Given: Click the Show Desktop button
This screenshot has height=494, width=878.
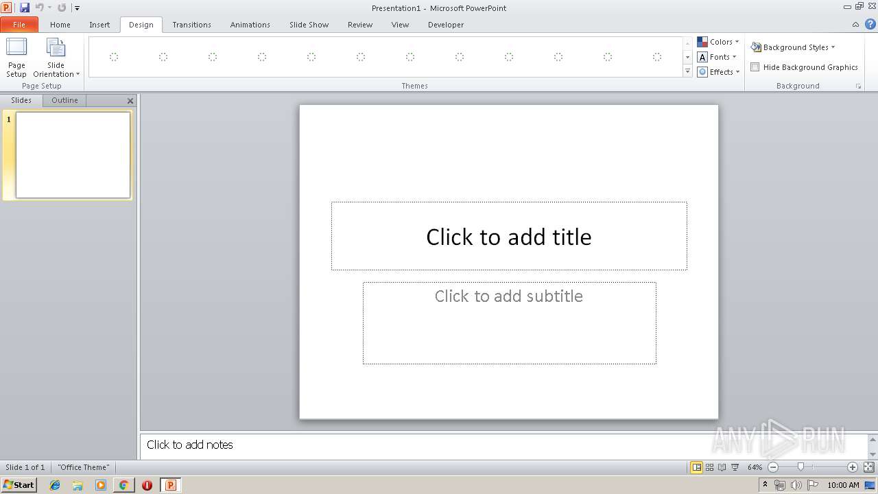Looking at the screenshot, I should pos(870,485).
